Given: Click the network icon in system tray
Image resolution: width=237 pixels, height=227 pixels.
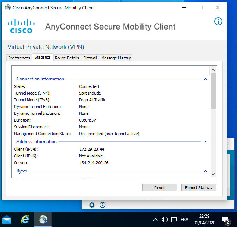Looking at the screenshot, I should tap(174, 220).
